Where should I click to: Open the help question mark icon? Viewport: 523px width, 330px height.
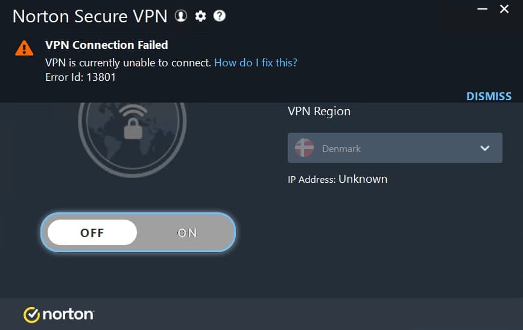tap(220, 16)
